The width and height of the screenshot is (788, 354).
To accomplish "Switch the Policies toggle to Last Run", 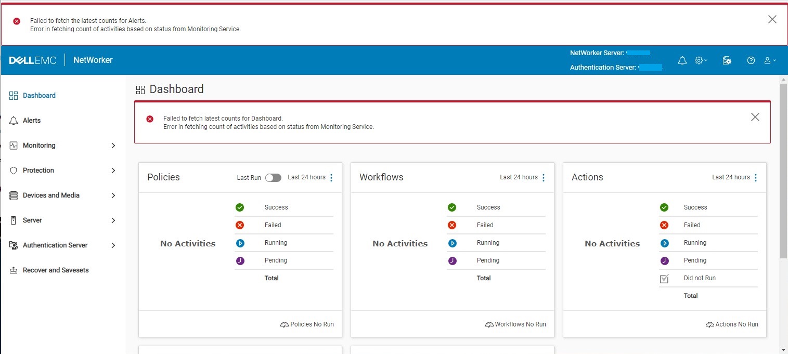I will pos(273,177).
